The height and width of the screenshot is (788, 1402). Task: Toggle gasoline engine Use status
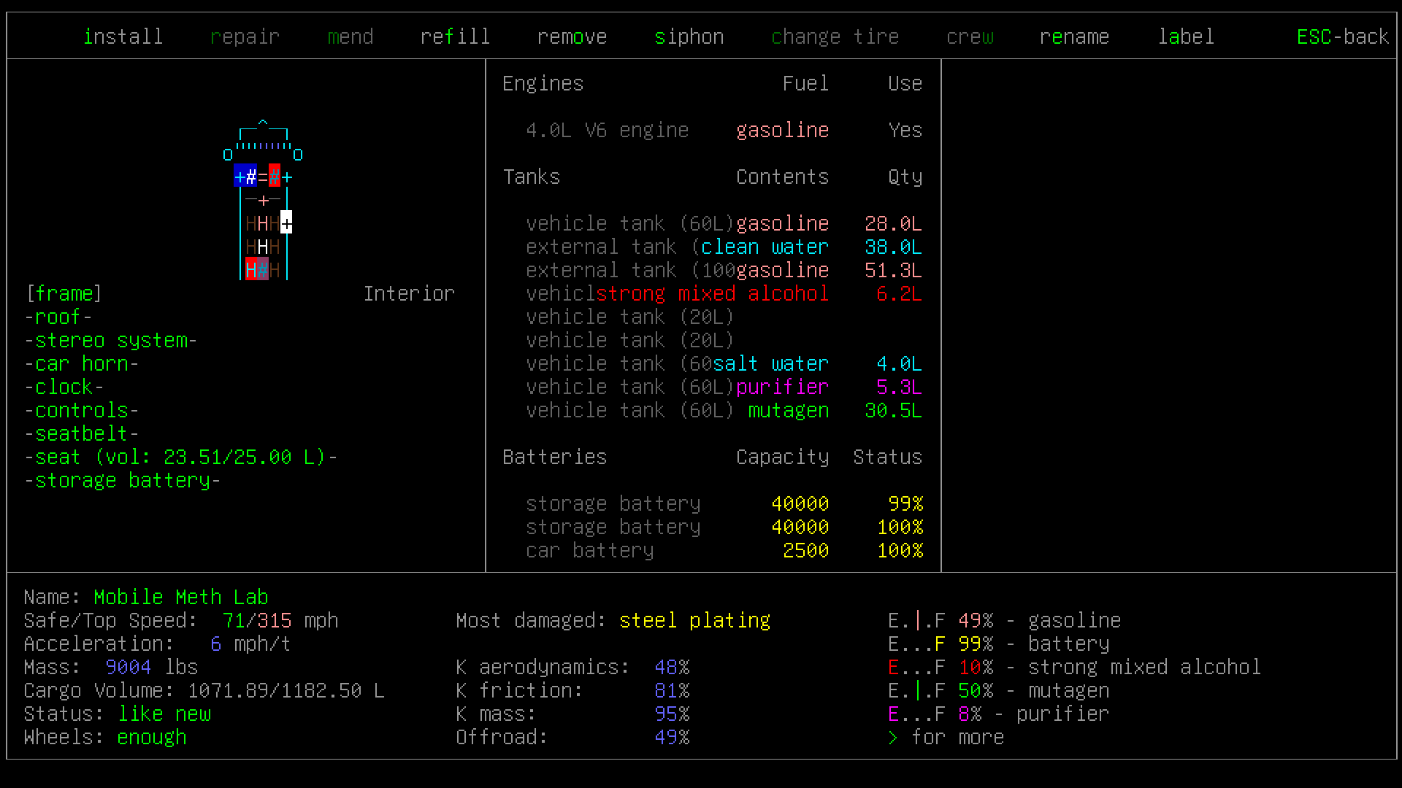click(903, 130)
